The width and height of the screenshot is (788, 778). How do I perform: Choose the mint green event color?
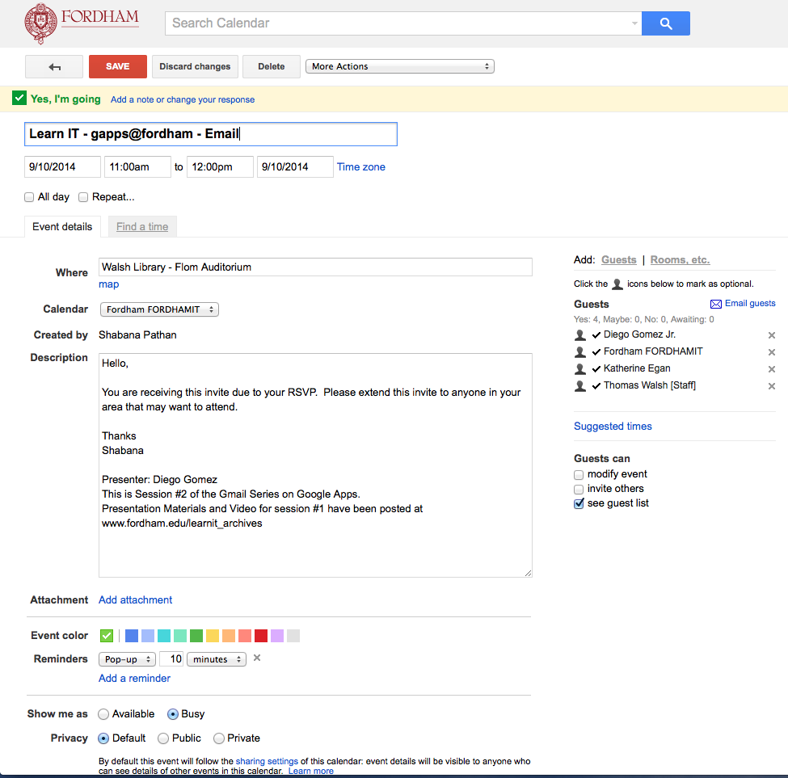click(x=180, y=636)
